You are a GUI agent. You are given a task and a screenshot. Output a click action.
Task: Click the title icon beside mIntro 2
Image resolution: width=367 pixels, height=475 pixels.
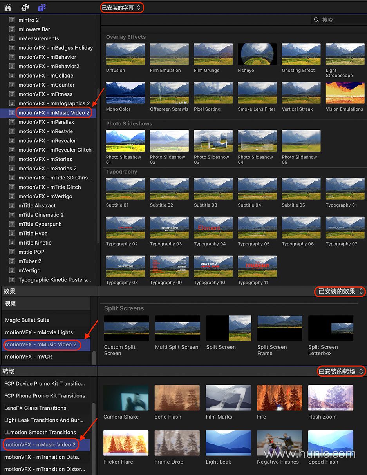[x=12, y=20]
